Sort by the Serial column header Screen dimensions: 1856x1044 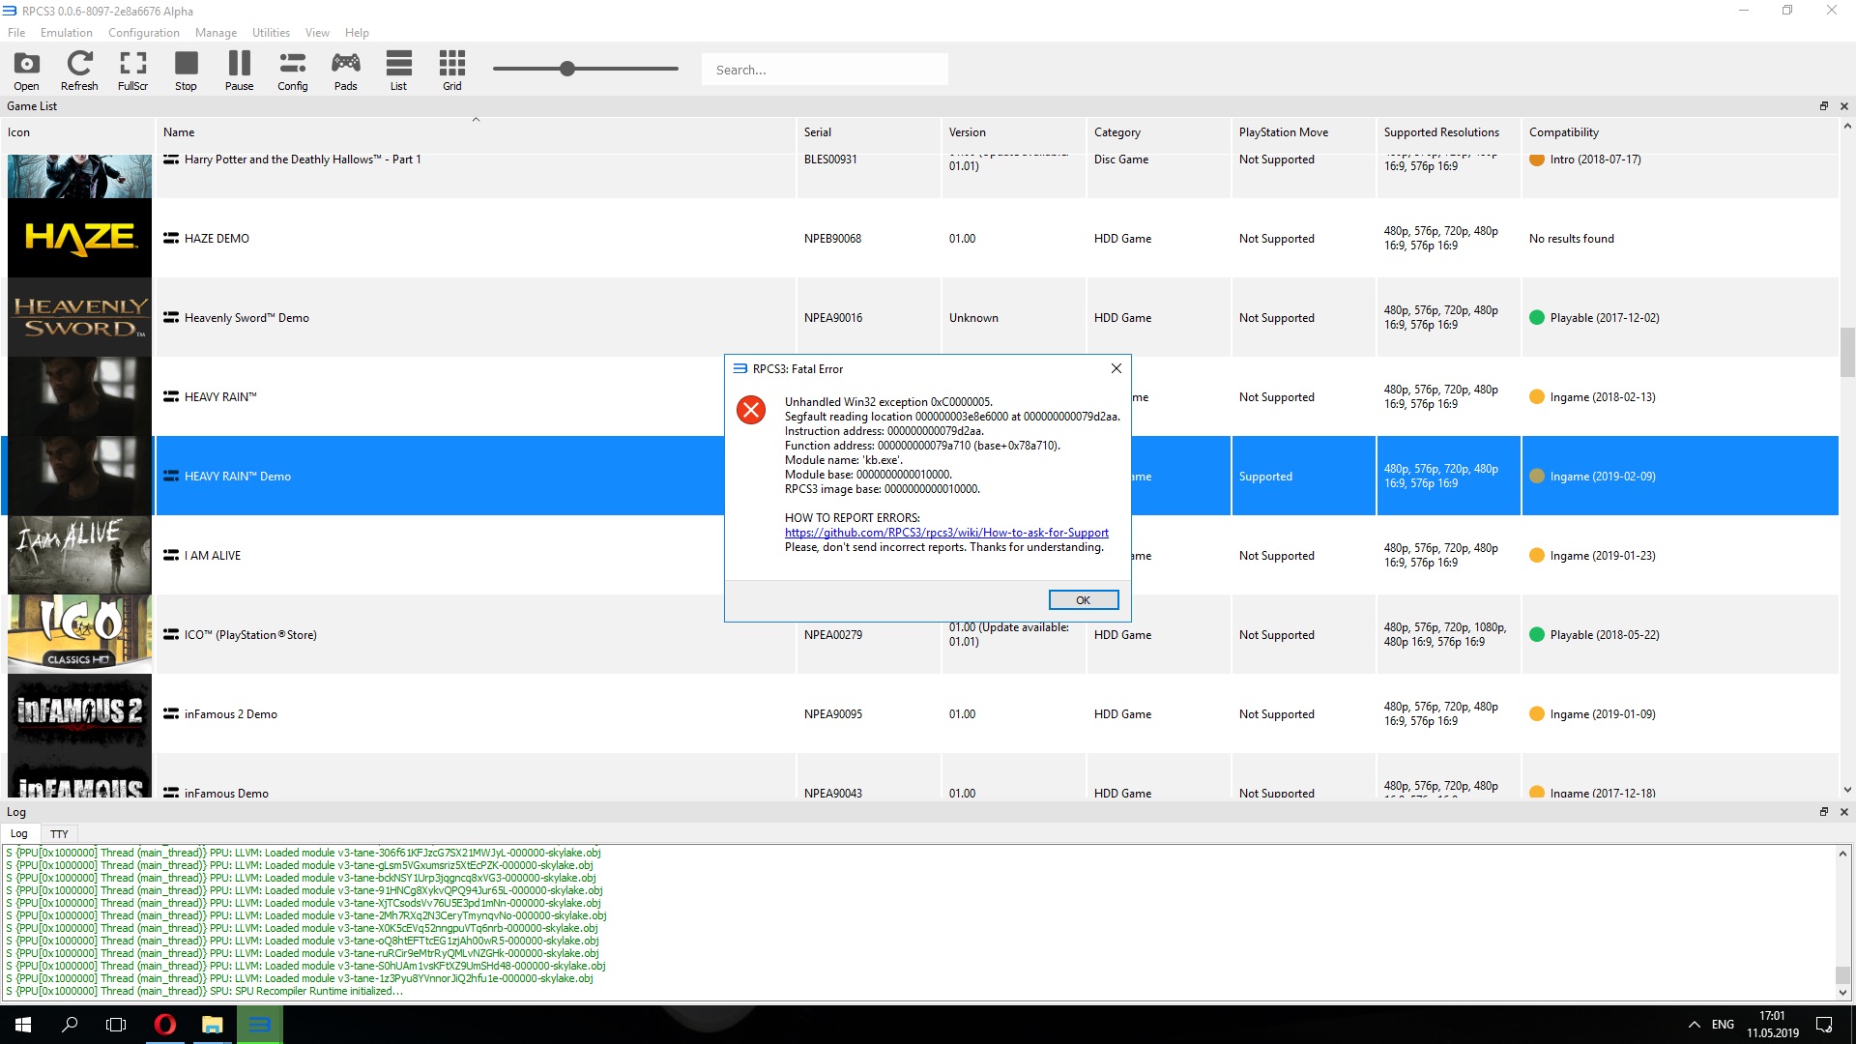(869, 132)
